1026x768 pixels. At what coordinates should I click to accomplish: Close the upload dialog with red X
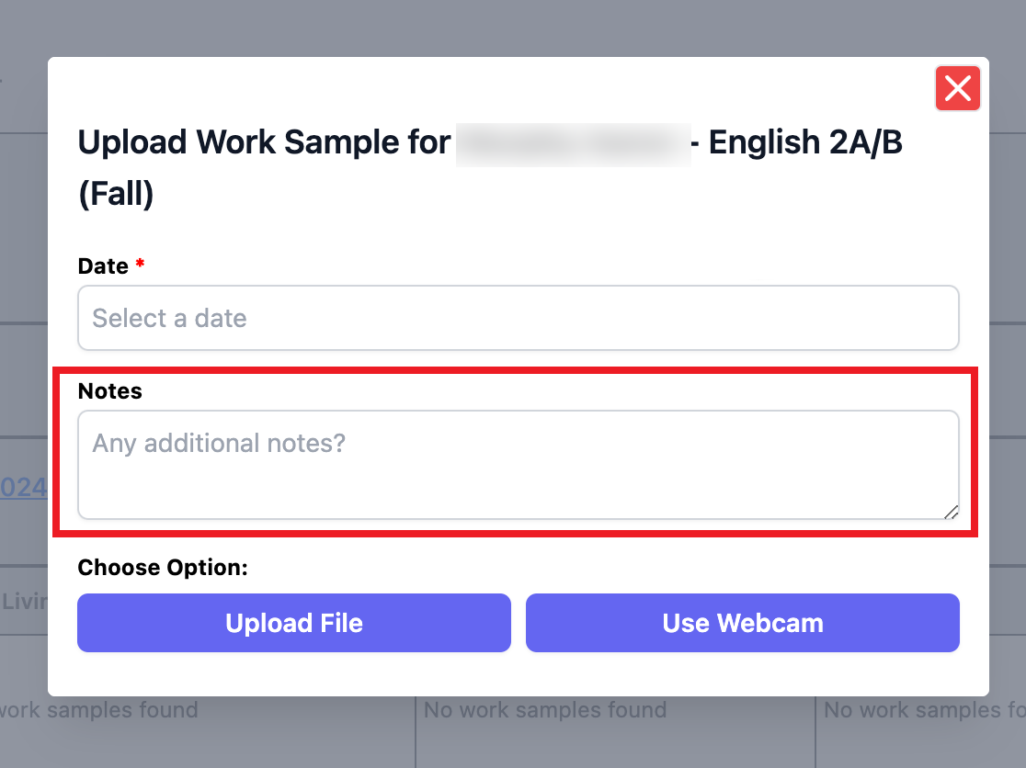point(957,89)
